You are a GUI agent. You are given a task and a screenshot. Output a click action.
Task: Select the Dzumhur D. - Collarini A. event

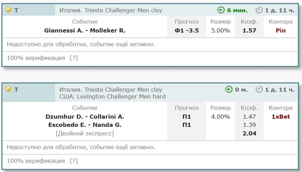pos(85,117)
